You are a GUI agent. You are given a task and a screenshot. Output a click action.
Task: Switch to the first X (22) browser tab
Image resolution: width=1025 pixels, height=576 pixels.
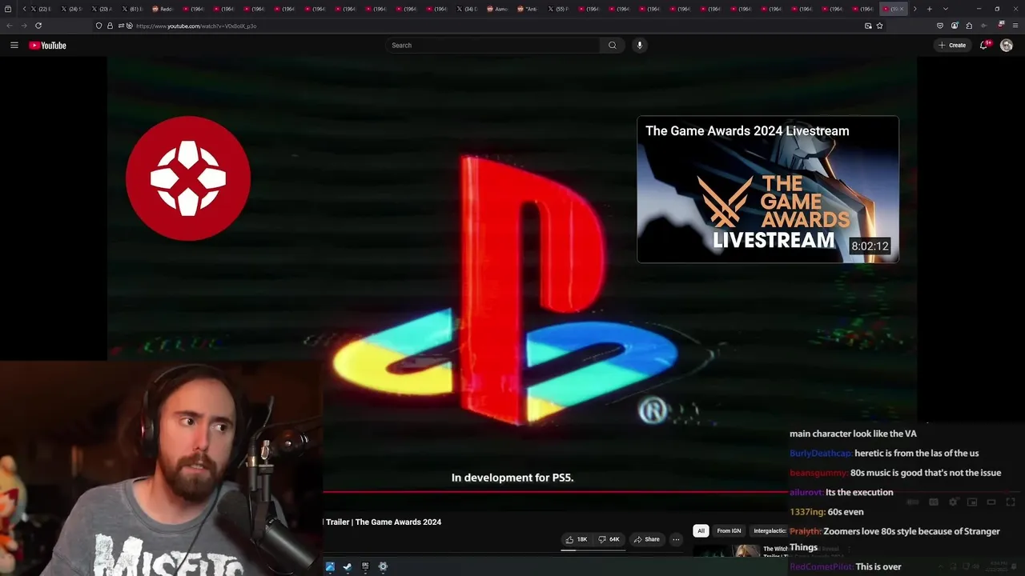coord(41,9)
